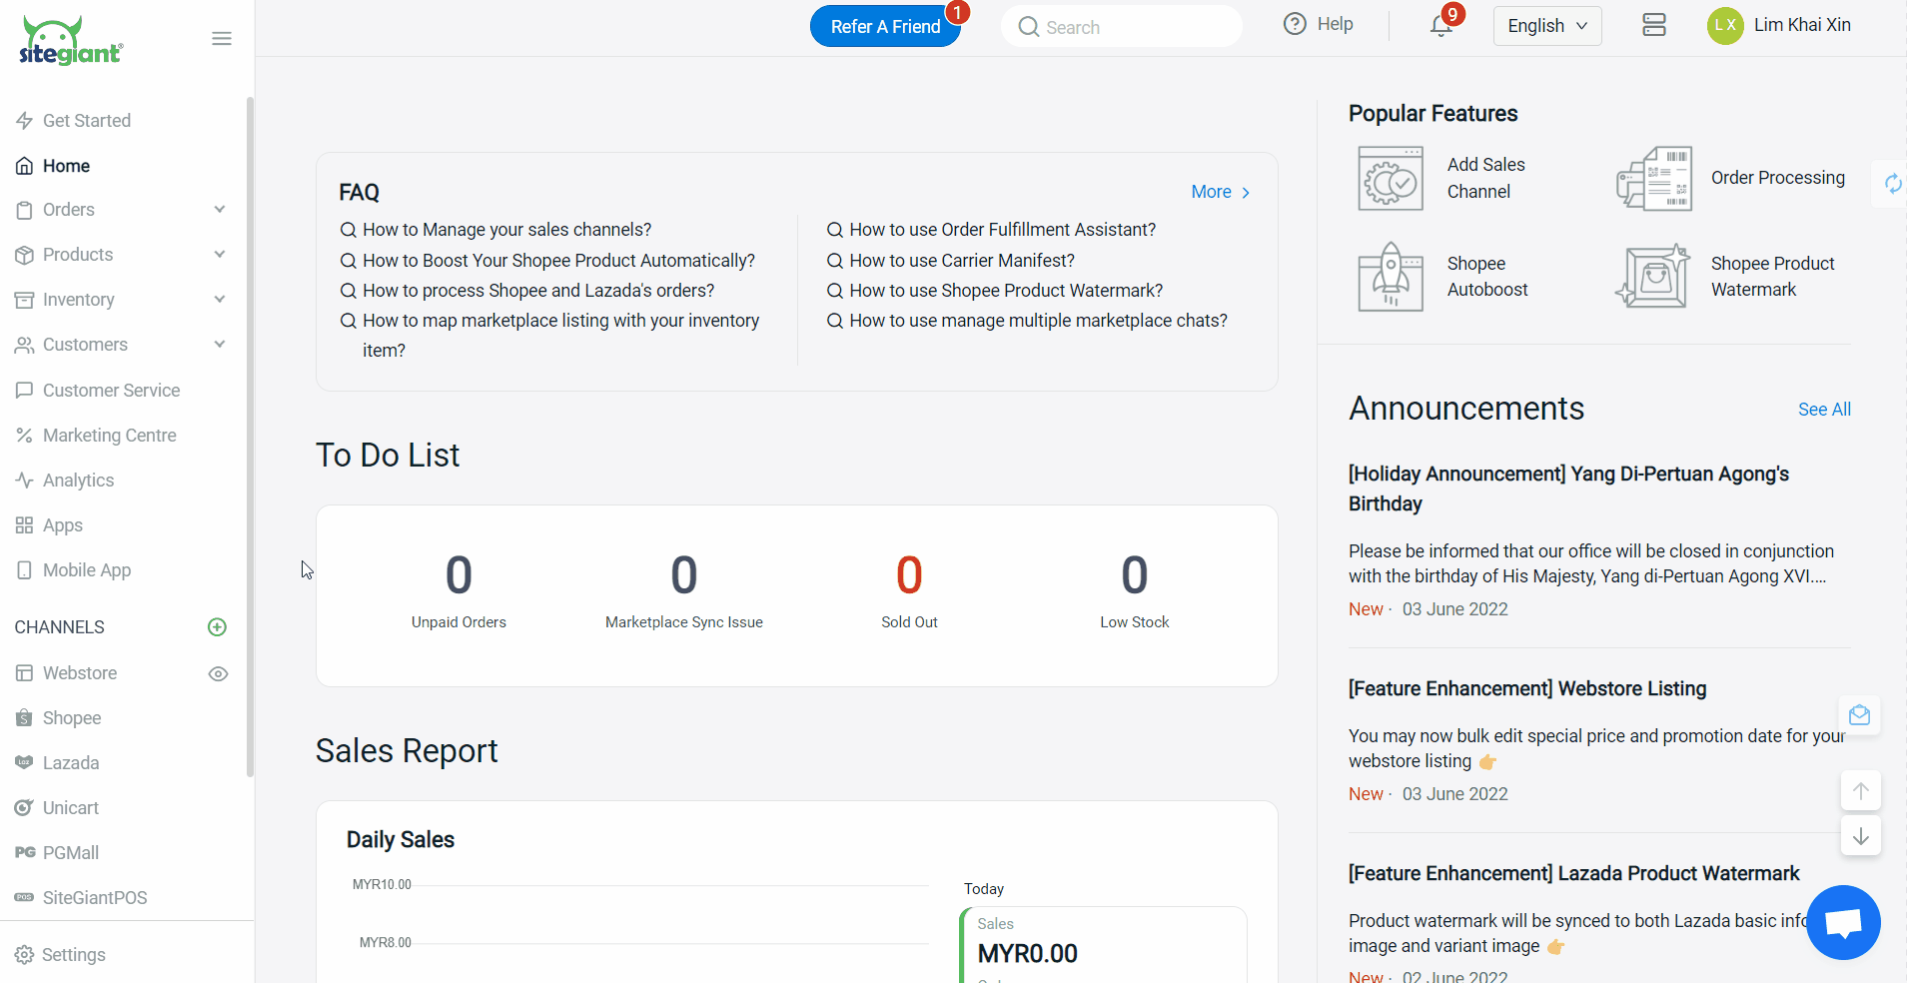Open Feature Enhancement Webstore Listing announcement
The height and width of the screenshot is (983, 1907).
1527,688
